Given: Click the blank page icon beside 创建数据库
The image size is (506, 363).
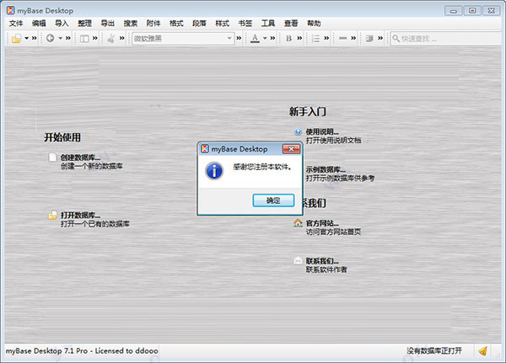Looking at the screenshot, I should point(52,157).
